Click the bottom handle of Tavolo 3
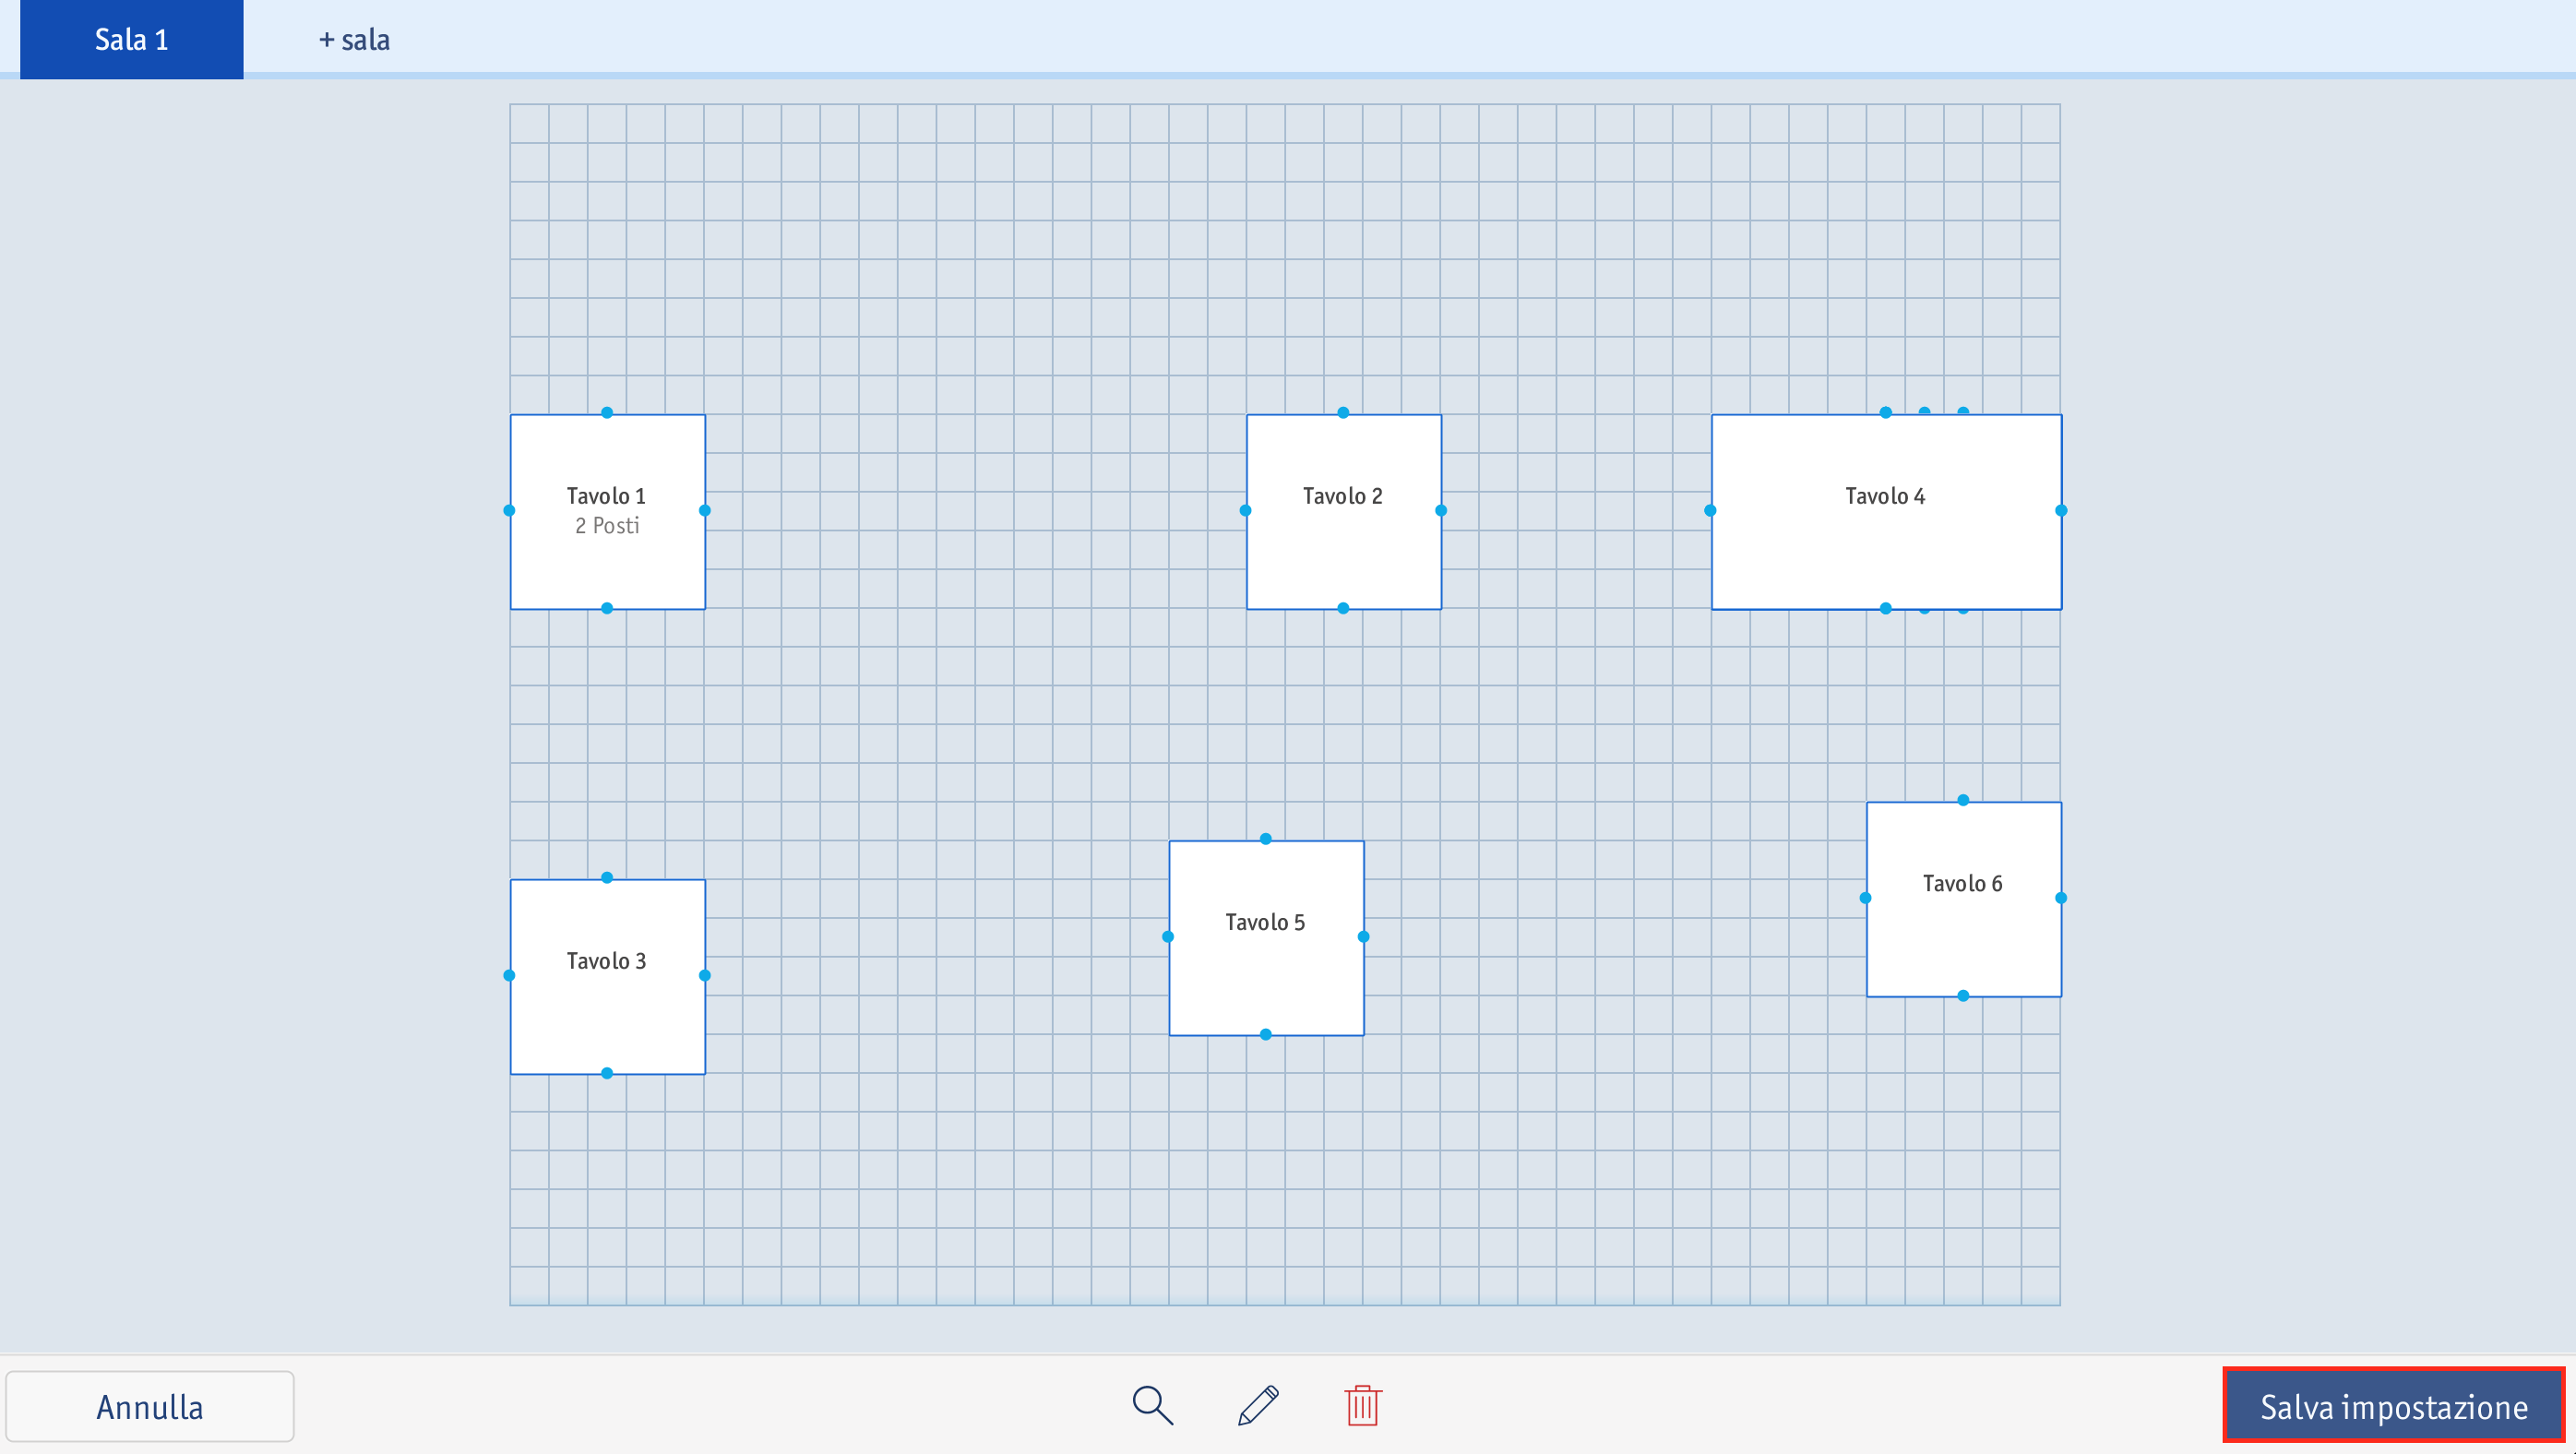Viewport: 2576px width, 1454px height. [x=607, y=1073]
